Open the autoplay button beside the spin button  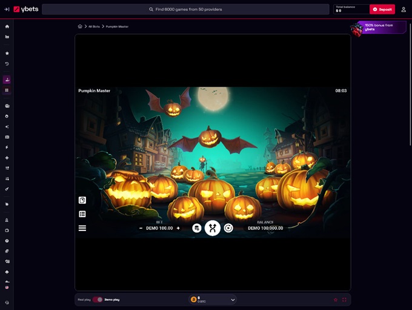[x=228, y=228]
